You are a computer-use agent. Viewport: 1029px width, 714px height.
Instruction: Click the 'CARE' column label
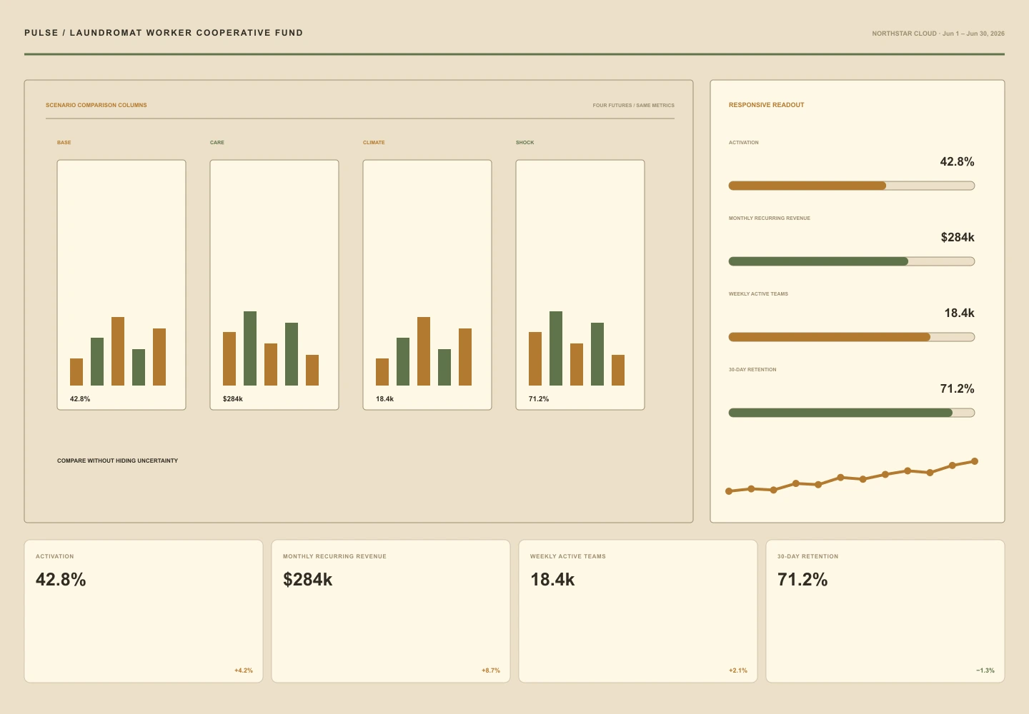[217, 143]
